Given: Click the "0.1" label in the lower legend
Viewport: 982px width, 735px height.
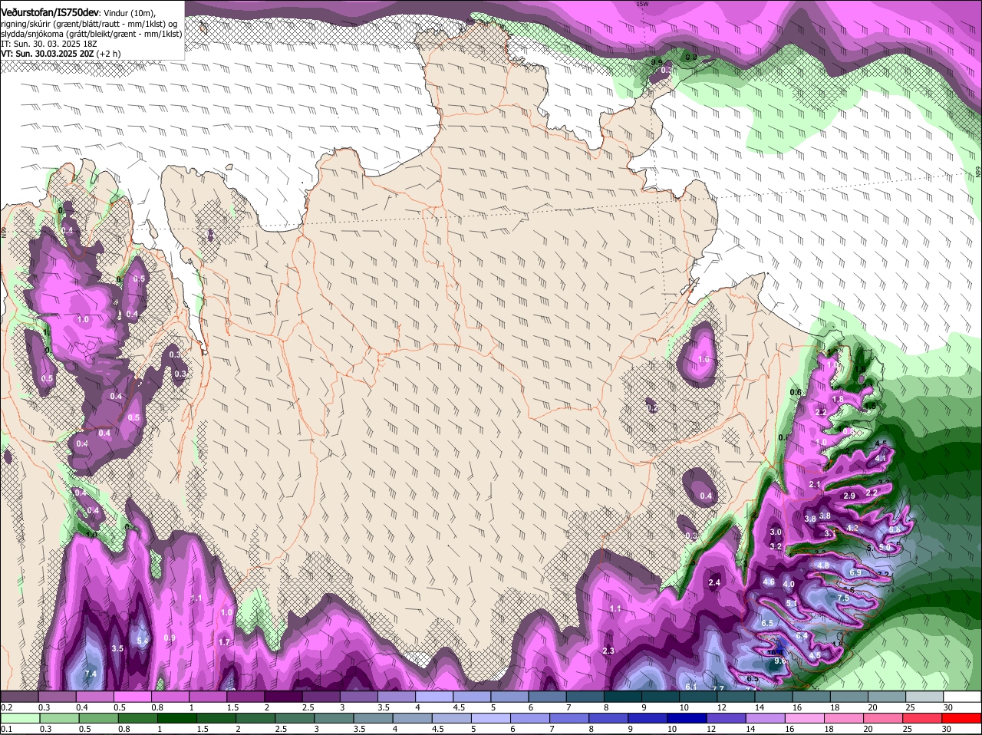Looking at the screenshot, I should coord(7,729).
